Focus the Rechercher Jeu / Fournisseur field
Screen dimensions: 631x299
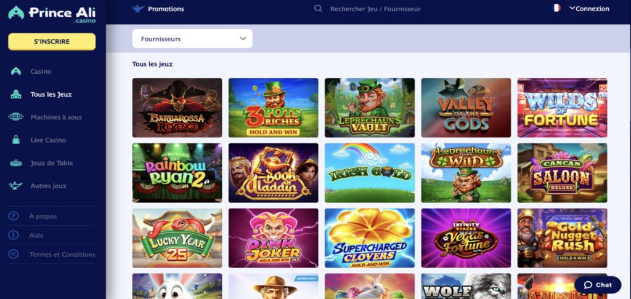coord(375,9)
